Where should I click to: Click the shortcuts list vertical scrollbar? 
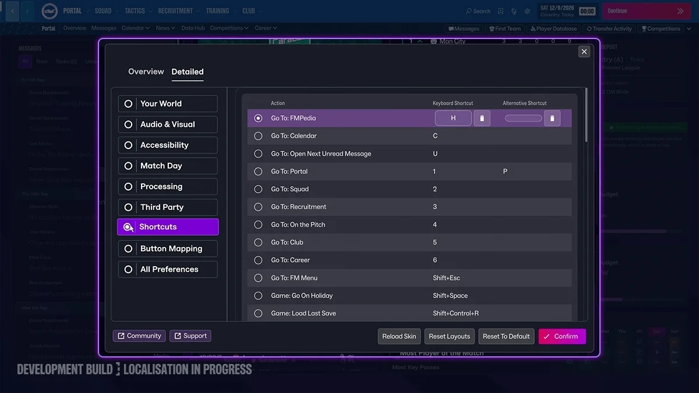point(585,114)
